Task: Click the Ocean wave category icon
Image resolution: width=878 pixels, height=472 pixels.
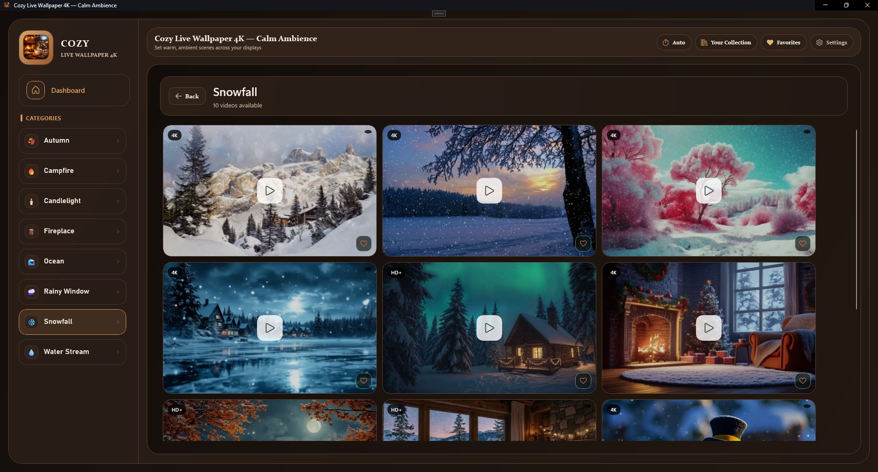Action: (x=32, y=262)
